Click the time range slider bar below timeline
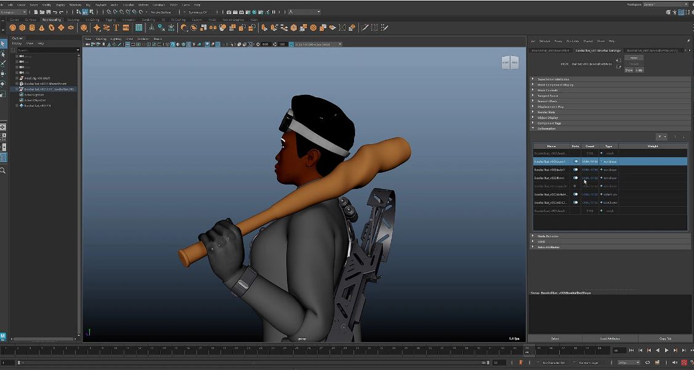 254,363
